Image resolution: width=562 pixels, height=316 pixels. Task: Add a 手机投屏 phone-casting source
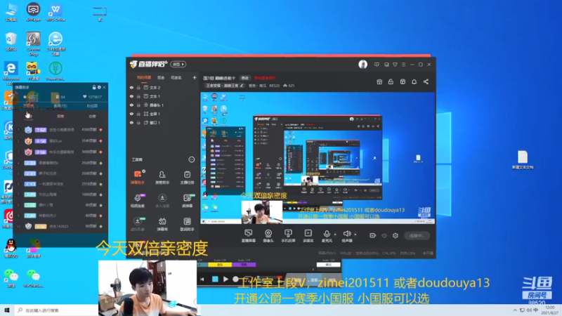288,236
